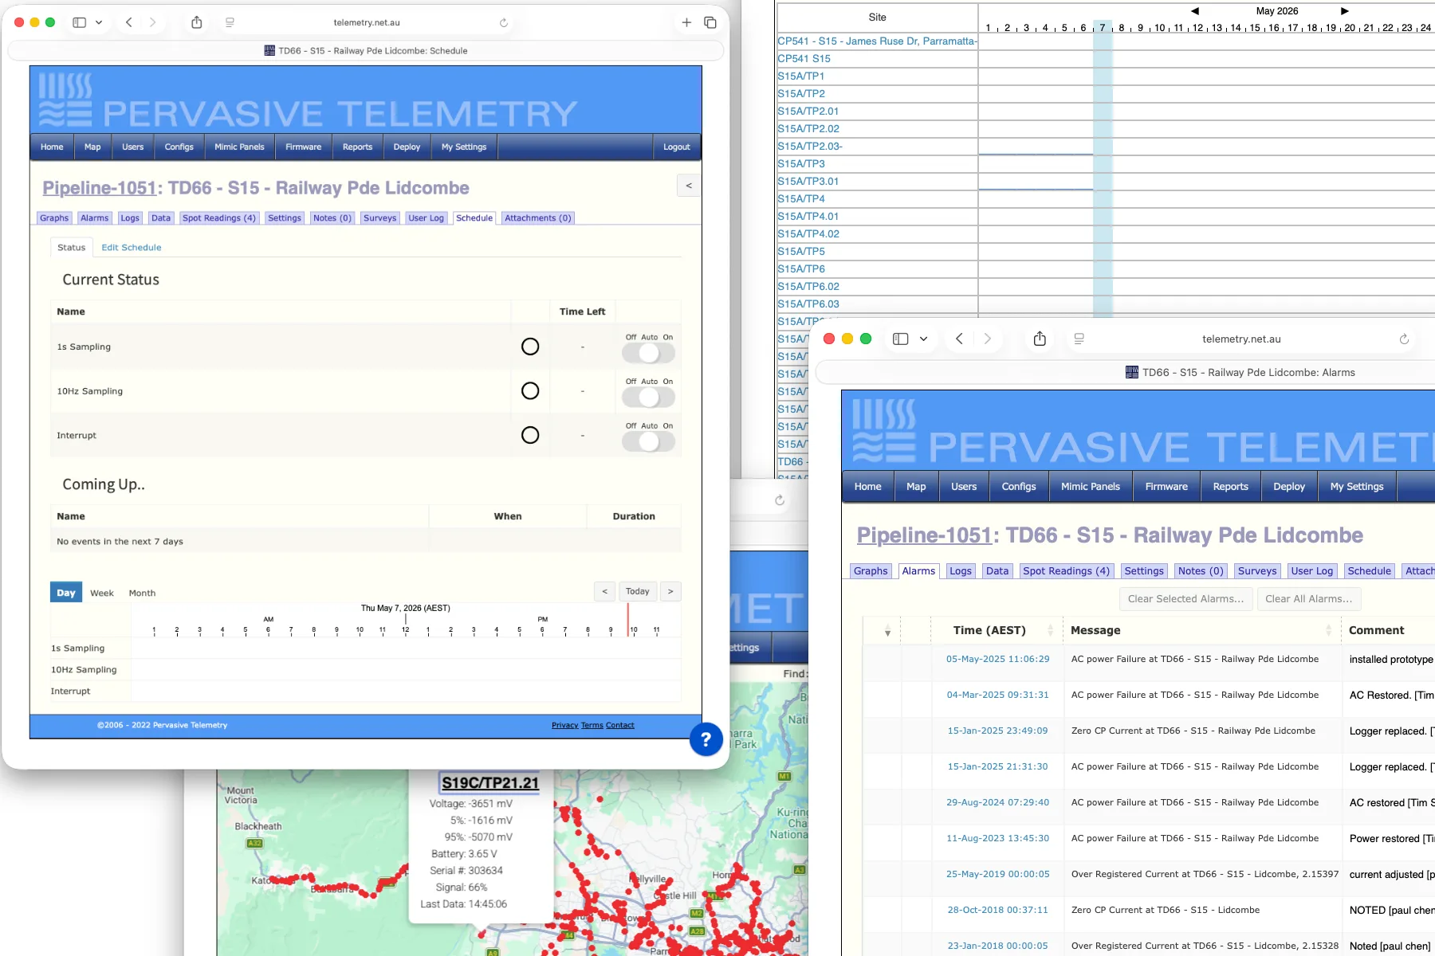Screen dimensions: 1435x956
Task: Reload page in Schedule Safari window
Action: 504,22
